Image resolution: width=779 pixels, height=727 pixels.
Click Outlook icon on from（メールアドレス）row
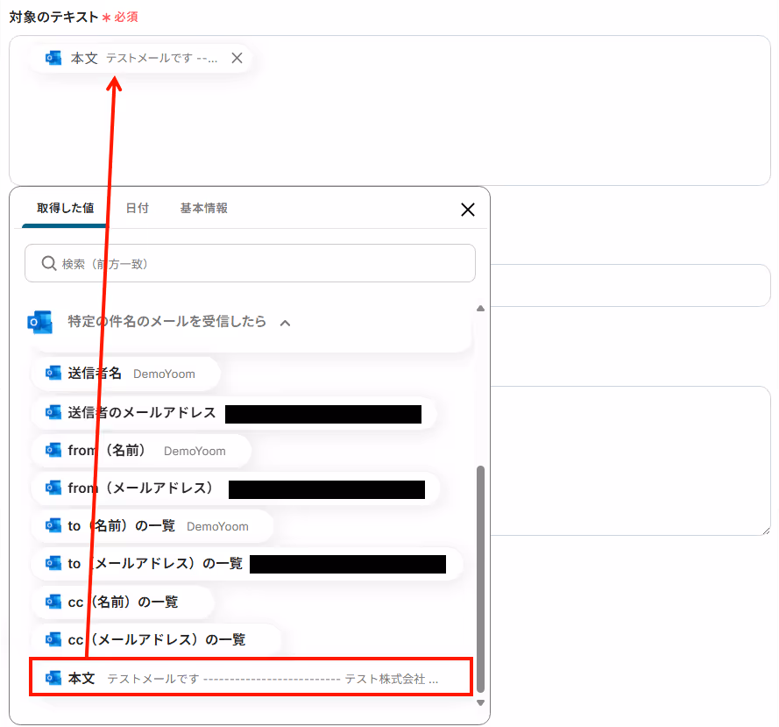[x=53, y=488]
